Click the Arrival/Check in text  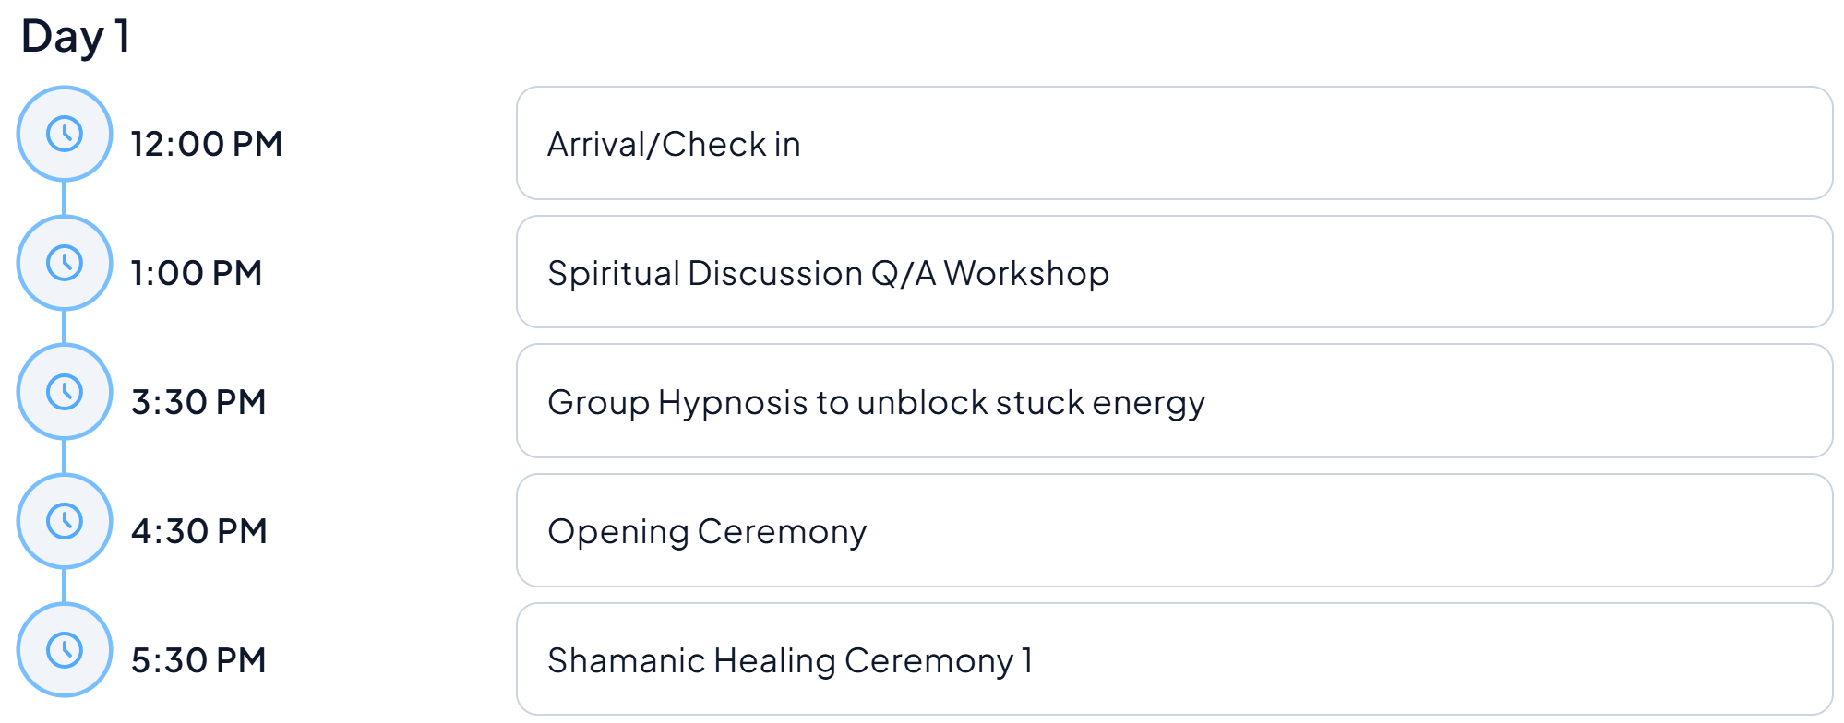pos(674,145)
